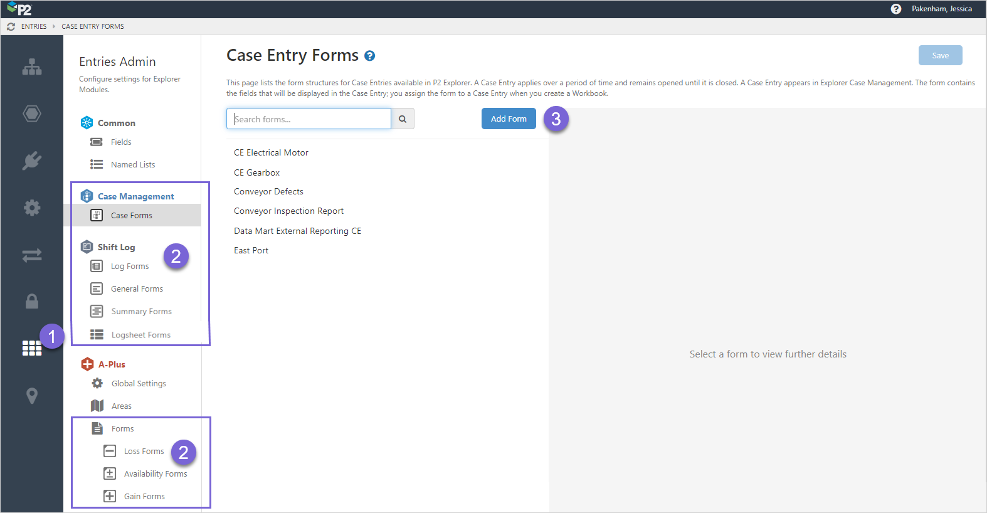987x513 pixels.
Task: Select the map pin sidebar icon
Action: click(32, 396)
